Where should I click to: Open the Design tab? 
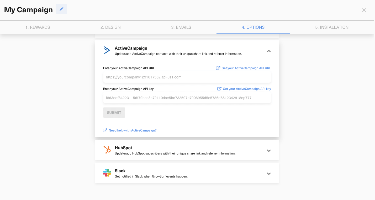point(110,27)
